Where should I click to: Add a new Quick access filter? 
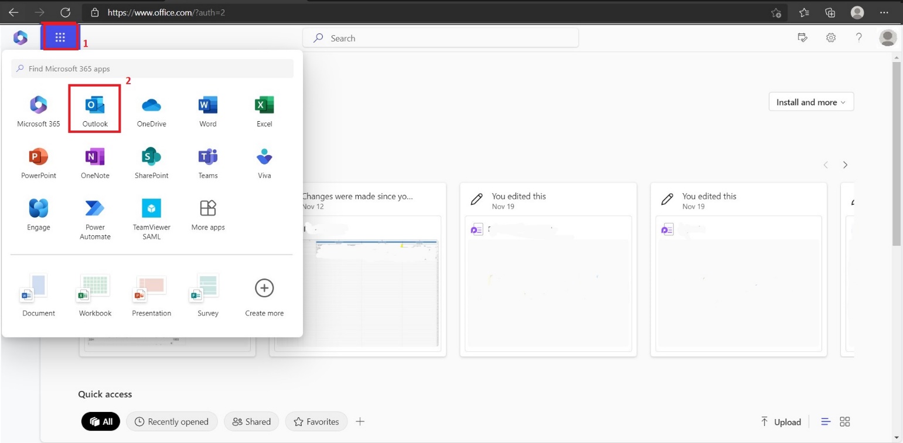pyautogui.click(x=360, y=421)
